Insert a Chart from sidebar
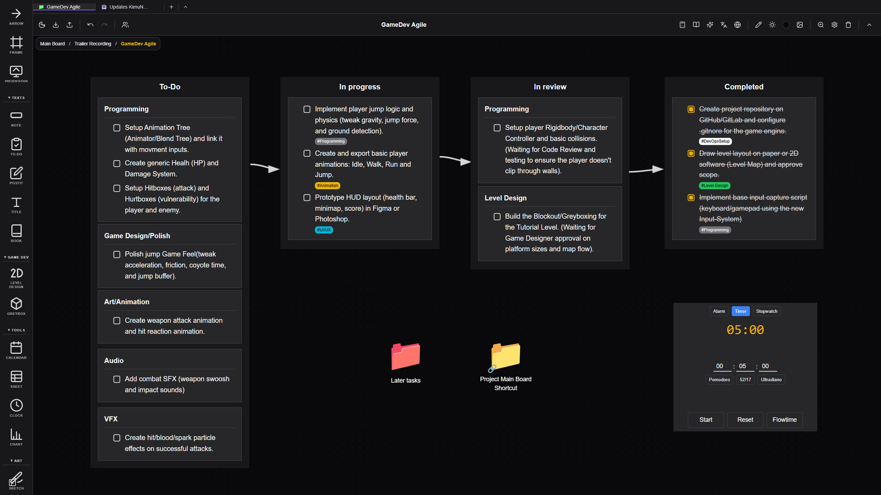The height and width of the screenshot is (495, 881). (x=16, y=437)
